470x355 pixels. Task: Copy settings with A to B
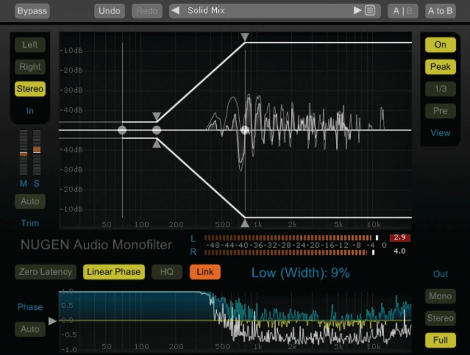point(440,11)
